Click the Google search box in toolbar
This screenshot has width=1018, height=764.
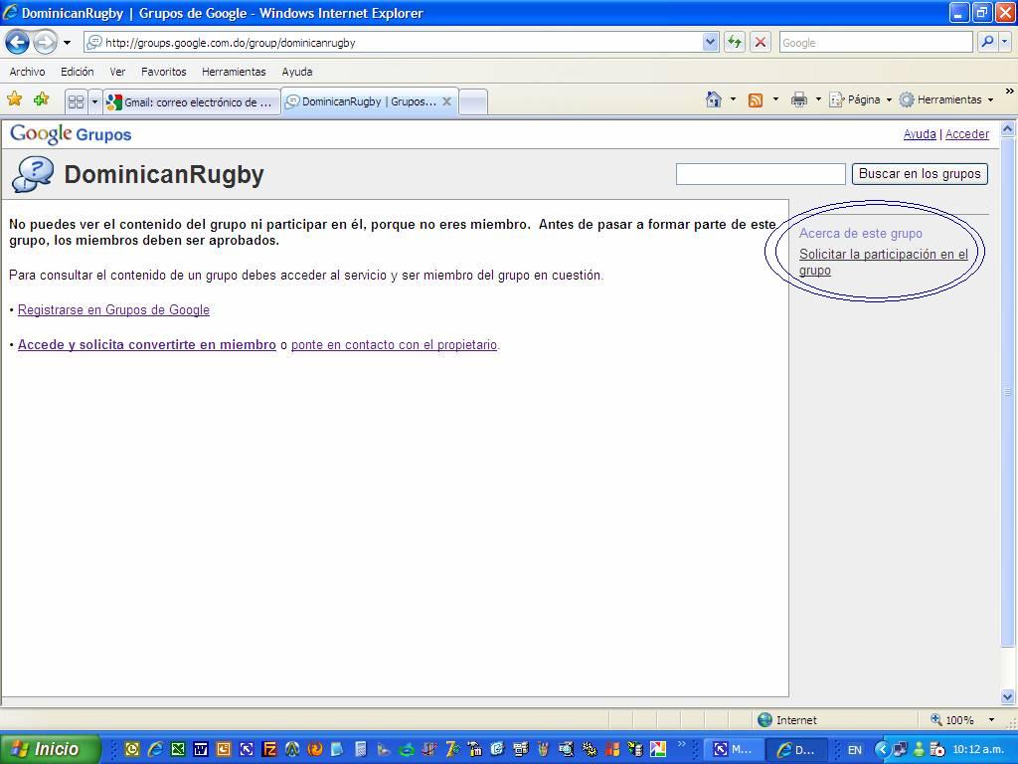click(876, 43)
